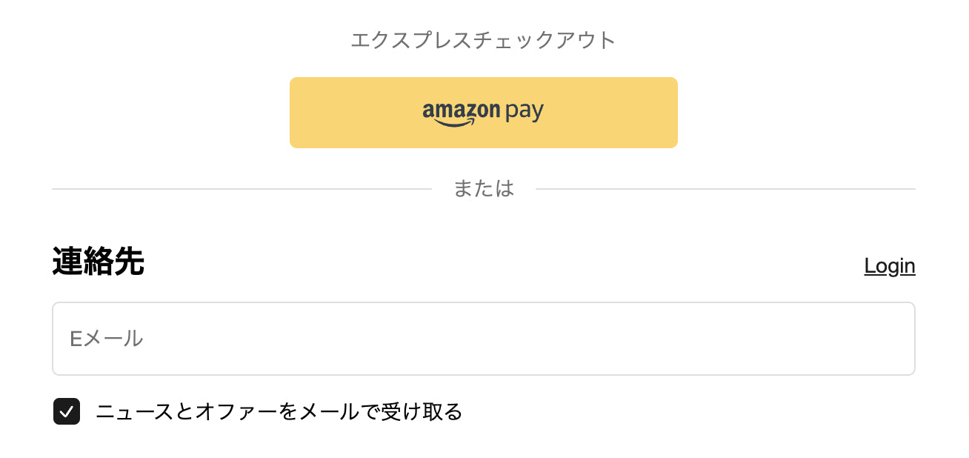Image resolution: width=969 pixels, height=458 pixels.
Task: Click the Eメール placeholder text
Action: (106, 339)
